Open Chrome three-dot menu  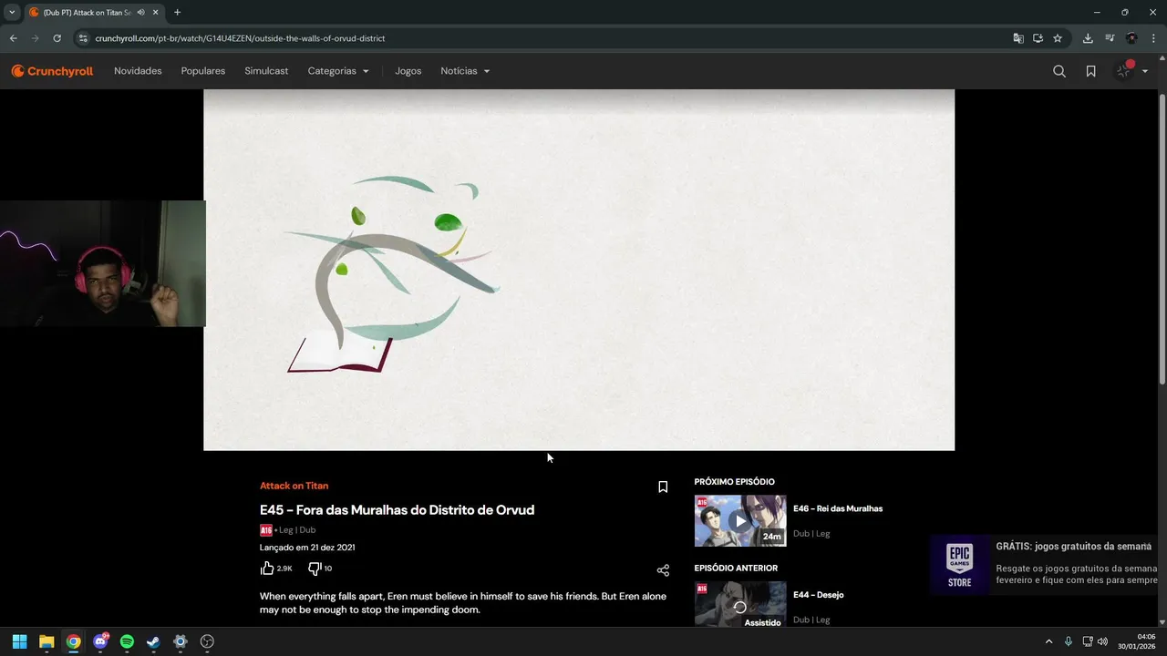click(1154, 38)
